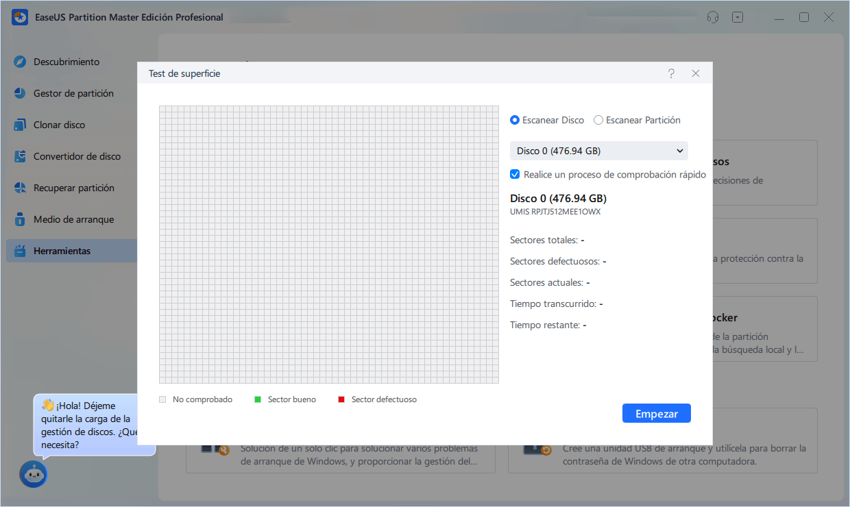This screenshot has width=850, height=507.
Task: Click the Convertidor de disco icon
Action: tap(21, 156)
